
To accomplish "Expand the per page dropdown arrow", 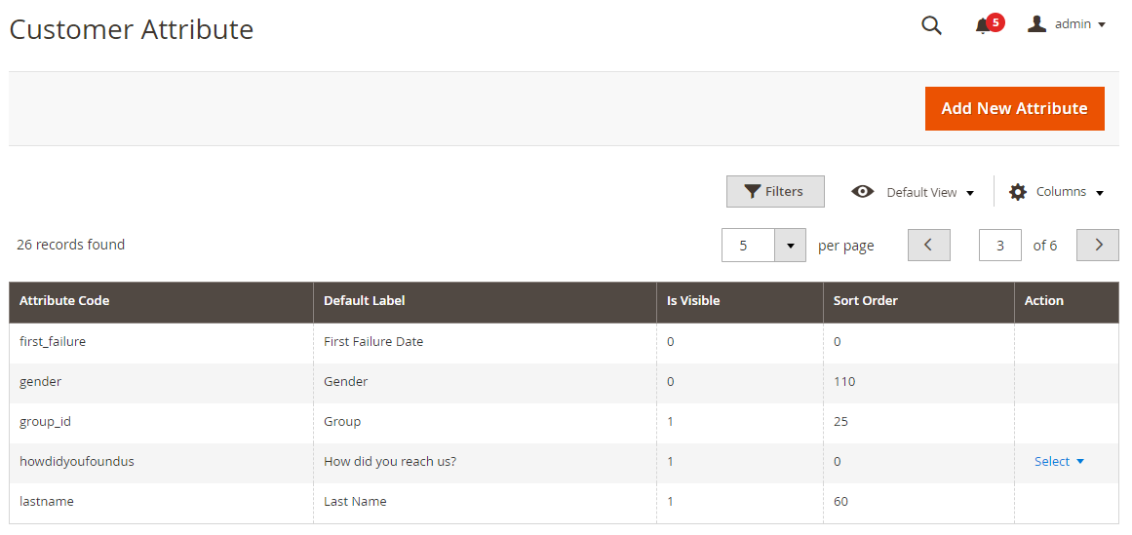I will tap(790, 246).
